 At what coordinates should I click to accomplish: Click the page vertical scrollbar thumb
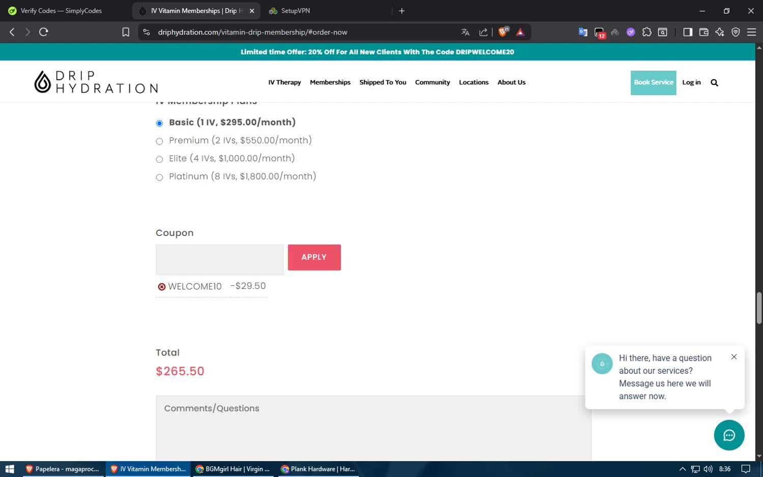click(x=759, y=308)
